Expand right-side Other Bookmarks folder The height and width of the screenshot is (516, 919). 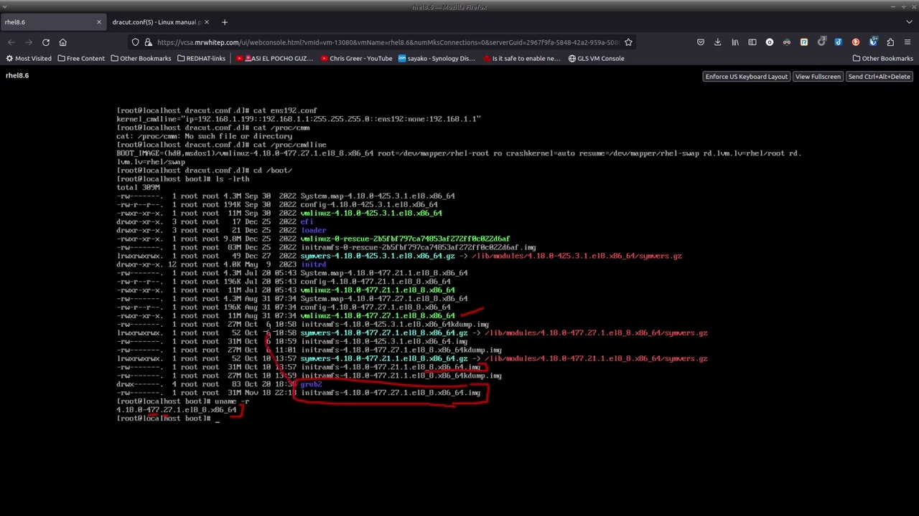pos(882,59)
